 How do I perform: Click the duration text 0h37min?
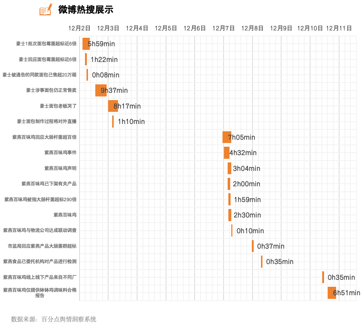[x=271, y=246]
